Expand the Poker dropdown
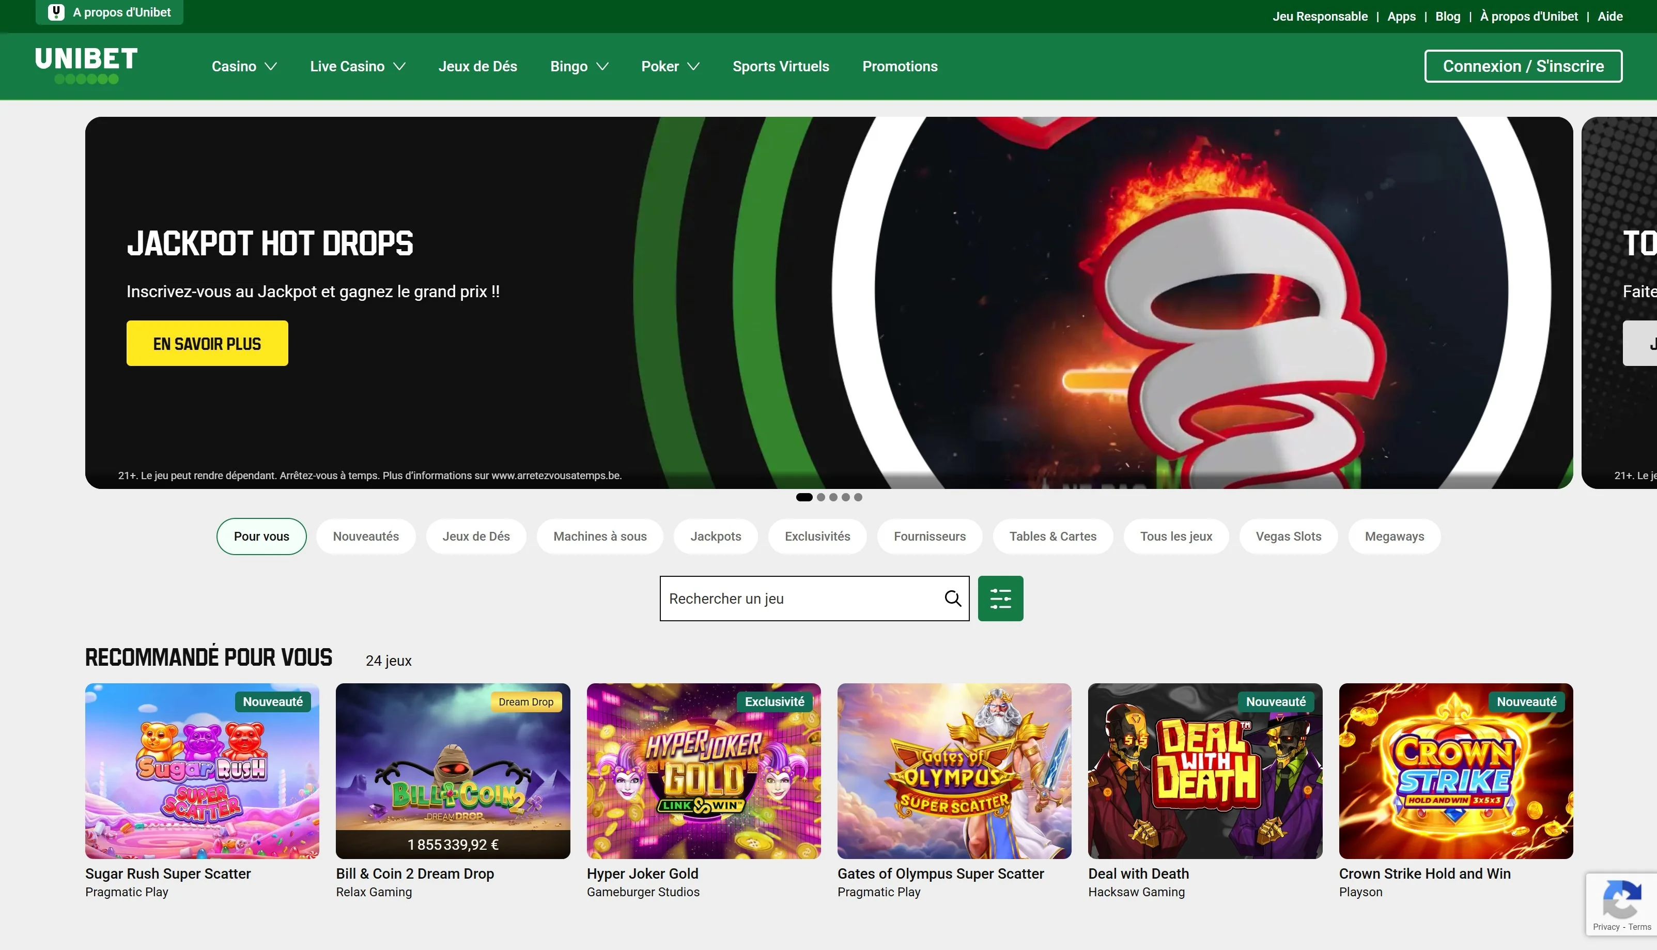This screenshot has width=1657, height=950. [670, 66]
